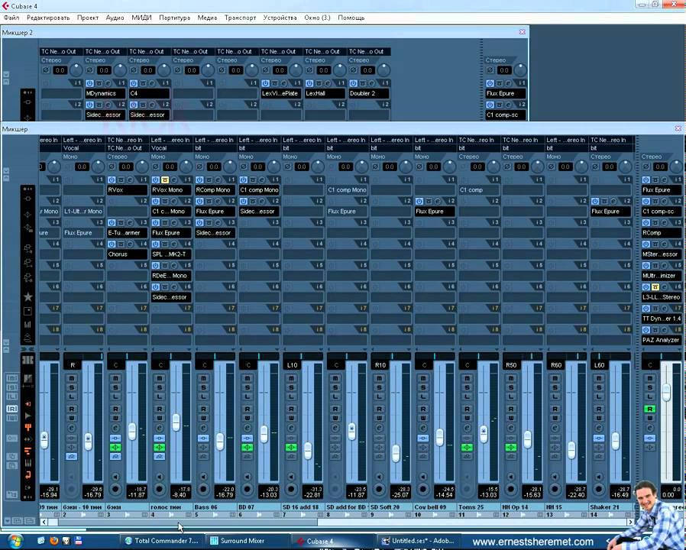
Task: Click the Cubase 4 taskbar button
Action: pyautogui.click(x=332, y=541)
